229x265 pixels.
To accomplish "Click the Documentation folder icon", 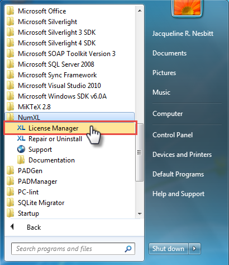I will [x=21, y=160].
